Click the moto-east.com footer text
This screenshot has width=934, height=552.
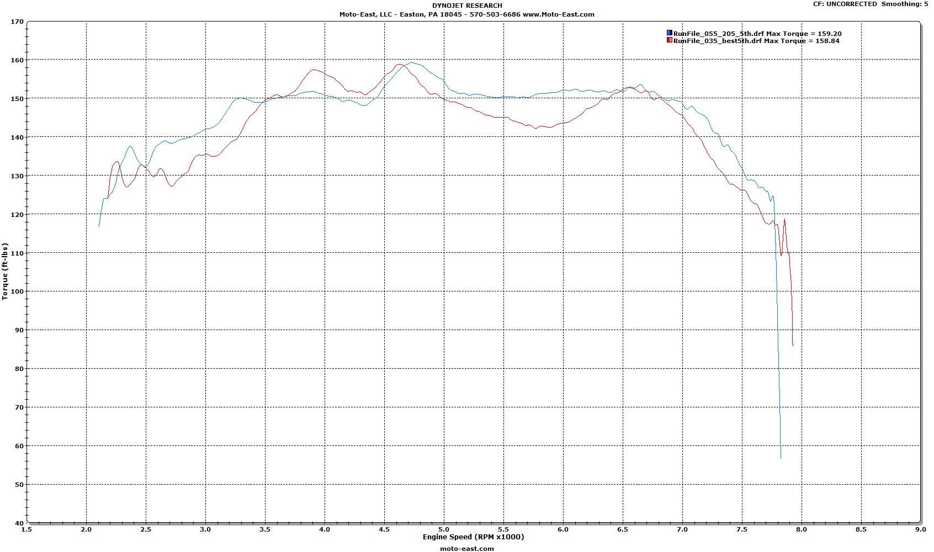click(467, 549)
